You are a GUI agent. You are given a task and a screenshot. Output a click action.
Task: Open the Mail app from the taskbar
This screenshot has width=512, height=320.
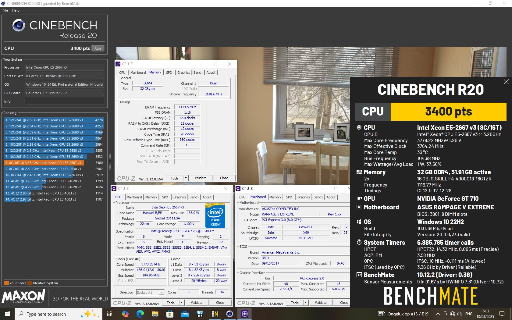185,314
